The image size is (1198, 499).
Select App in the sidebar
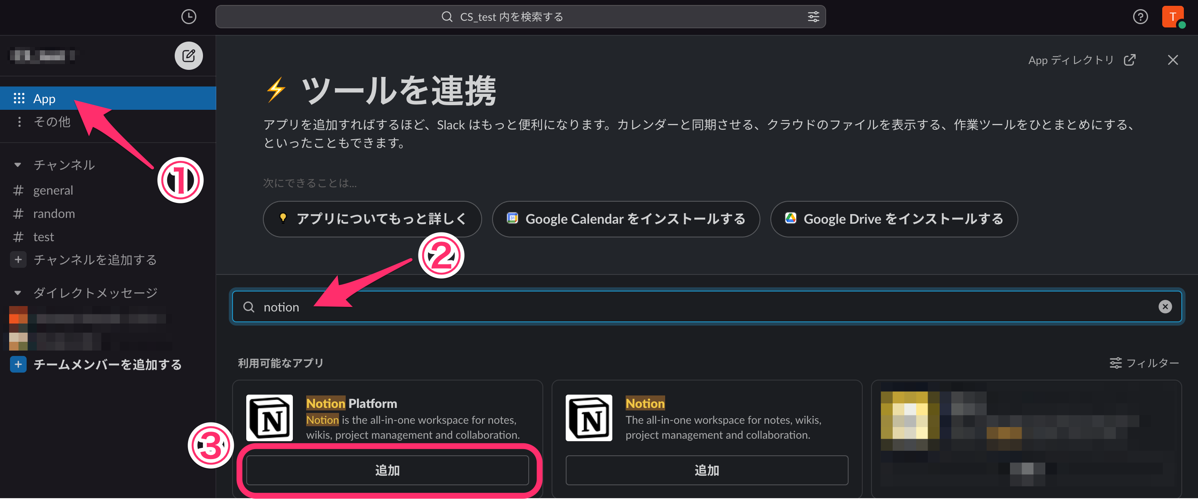click(108, 98)
